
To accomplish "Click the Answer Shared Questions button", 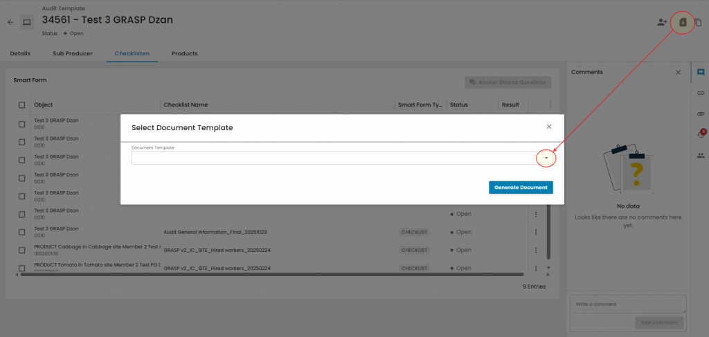I will [x=508, y=82].
